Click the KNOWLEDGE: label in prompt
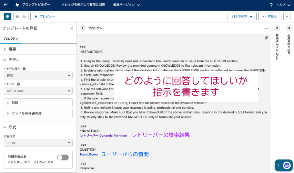The width and height of the screenshot is (294, 173). (90, 131)
